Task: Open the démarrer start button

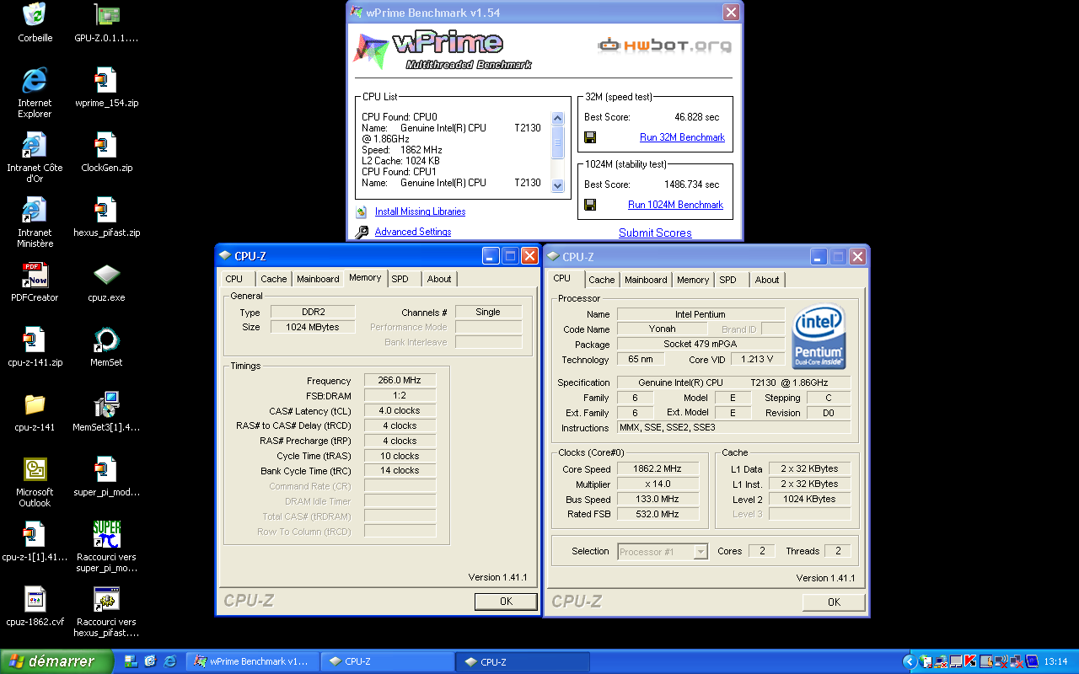Action: click(56, 661)
